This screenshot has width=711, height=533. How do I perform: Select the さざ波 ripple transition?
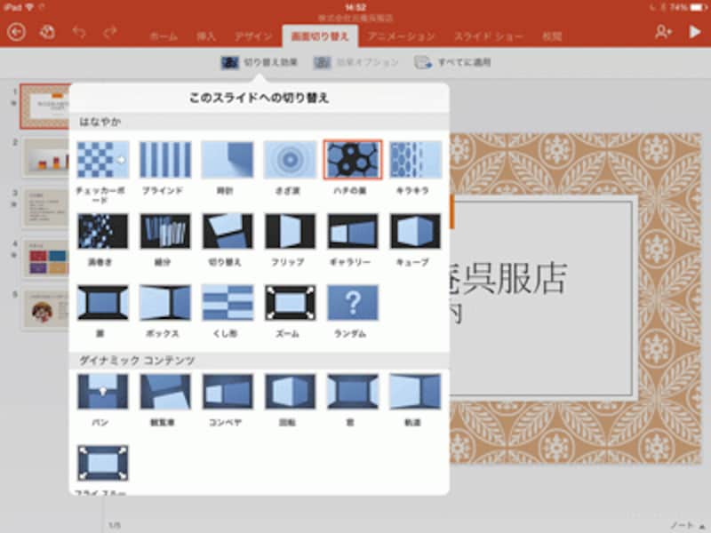291,160
